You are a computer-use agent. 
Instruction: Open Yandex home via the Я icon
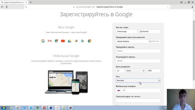tap(7, 7)
